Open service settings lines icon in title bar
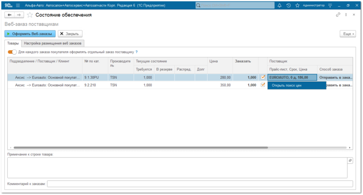The image size is (363, 195). point(330,5)
